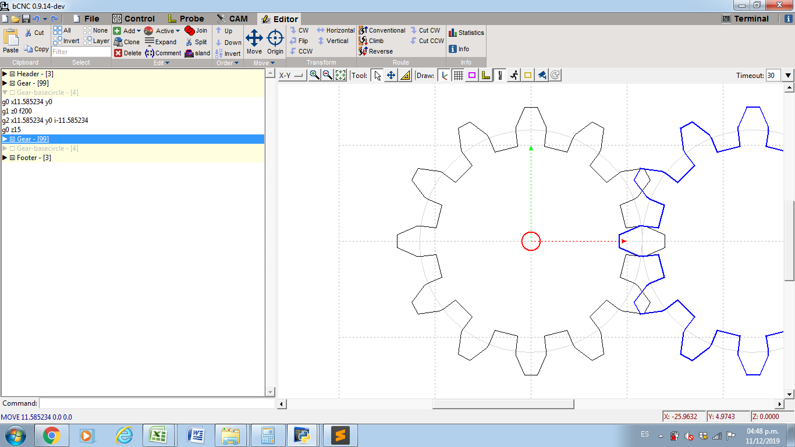
Task: Click the Reverse route button
Action: coord(376,51)
